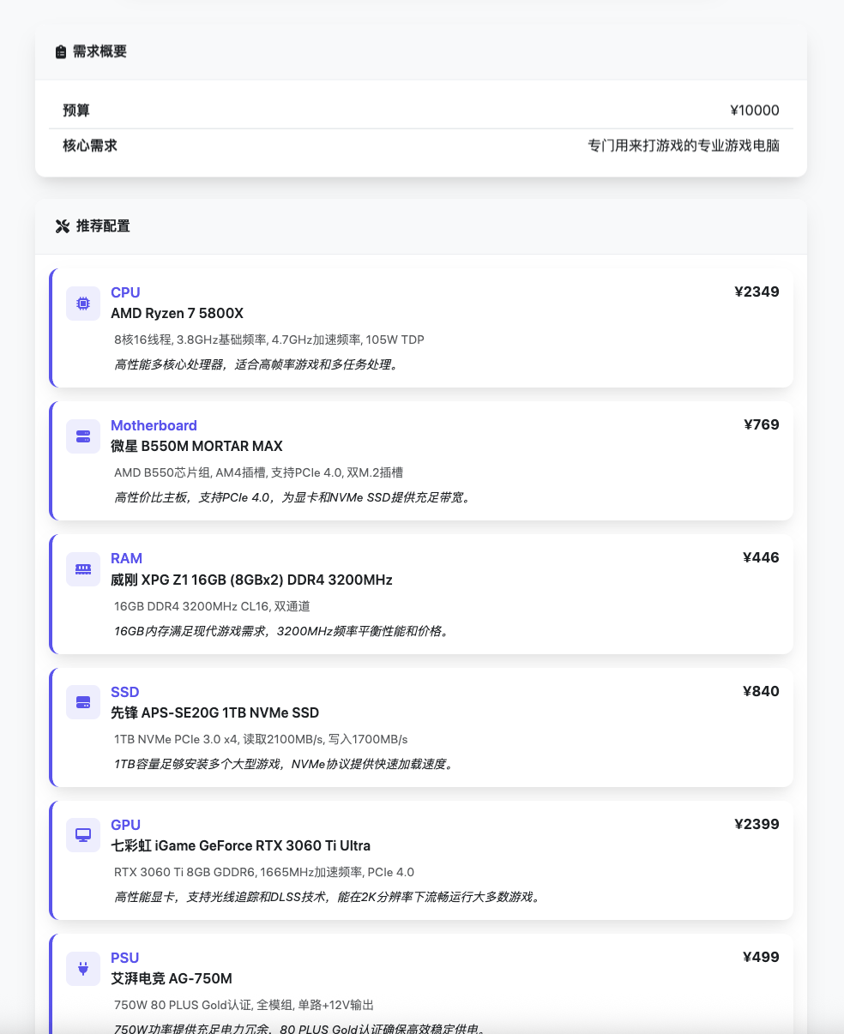Click the tools icon beside 推荐配置
Image resolution: width=844 pixels, height=1034 pixels.
click(x=62, y=226)
